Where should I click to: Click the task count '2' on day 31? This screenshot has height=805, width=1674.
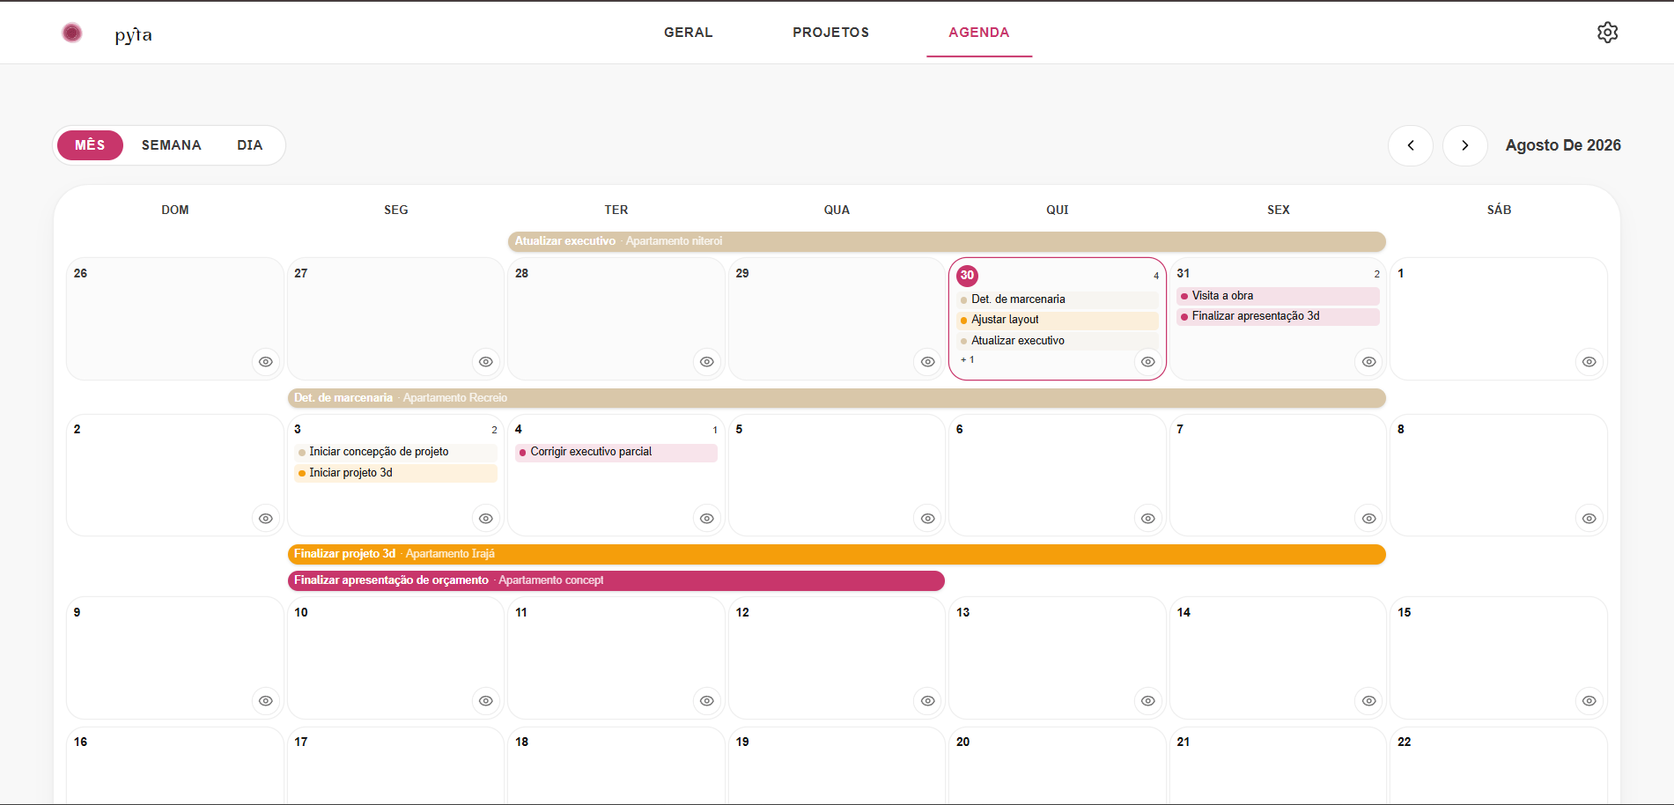click(x=1377, y=275)
